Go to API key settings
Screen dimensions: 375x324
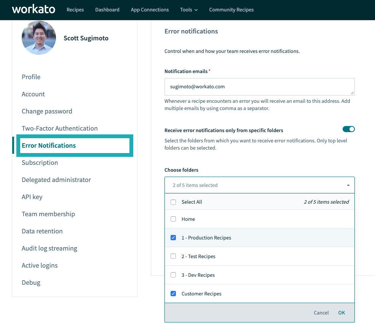[32, 197]
